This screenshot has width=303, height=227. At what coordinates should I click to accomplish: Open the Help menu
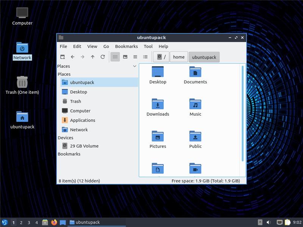point(163,47)
